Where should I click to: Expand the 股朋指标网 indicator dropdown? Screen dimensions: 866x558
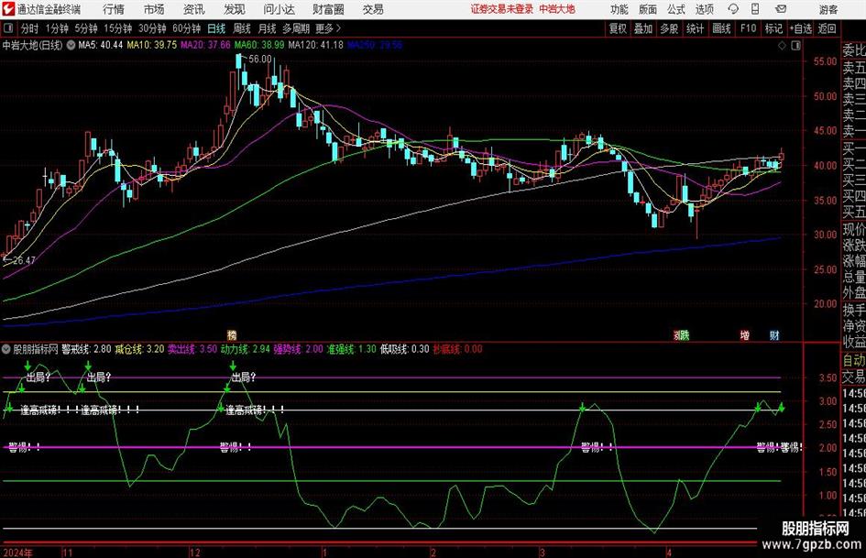pos(6,349)
